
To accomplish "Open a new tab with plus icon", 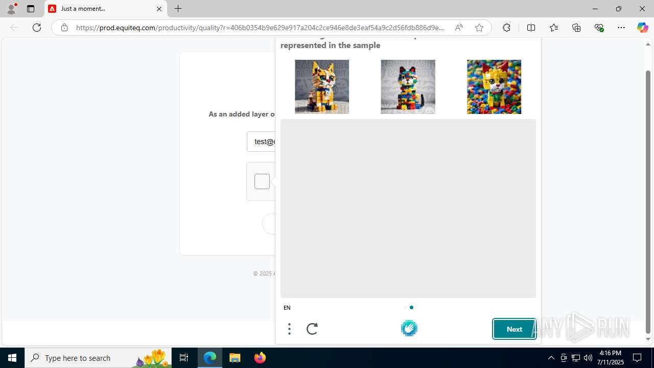I will (178, 9).
